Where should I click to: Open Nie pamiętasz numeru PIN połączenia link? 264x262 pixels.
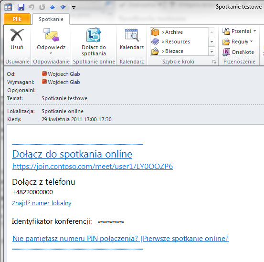tap(76, 239)
